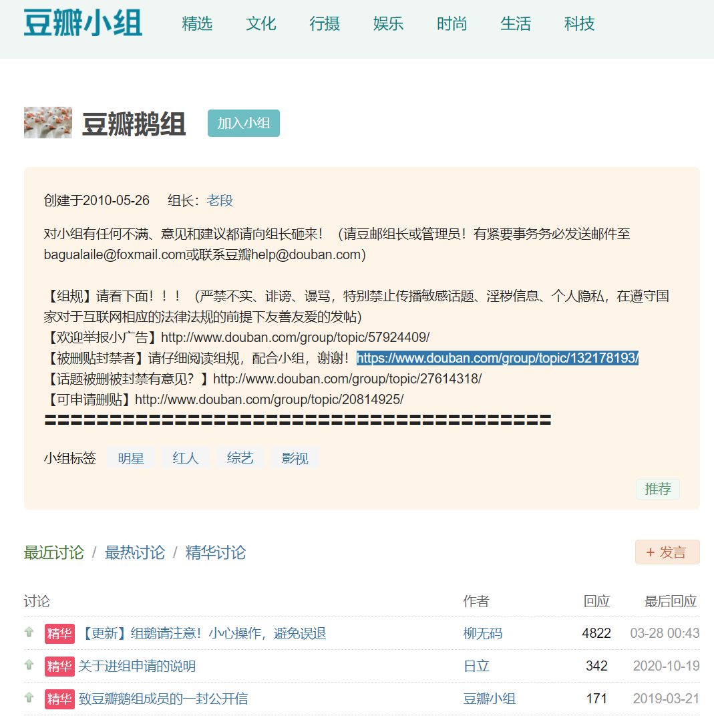Click the 推荐 button
714x720 pixels.
[x=657, y=489]
